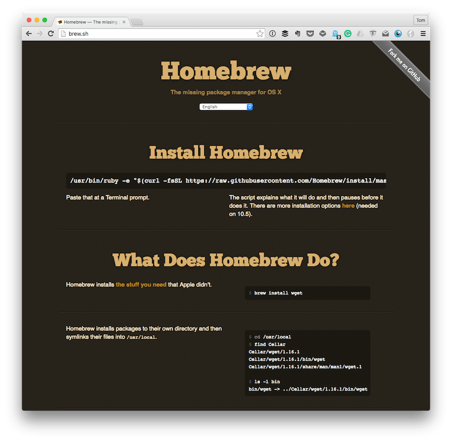The image size is (452, 442).
Task: Click the inline /usr/local code text
Action: coord(141,337)
